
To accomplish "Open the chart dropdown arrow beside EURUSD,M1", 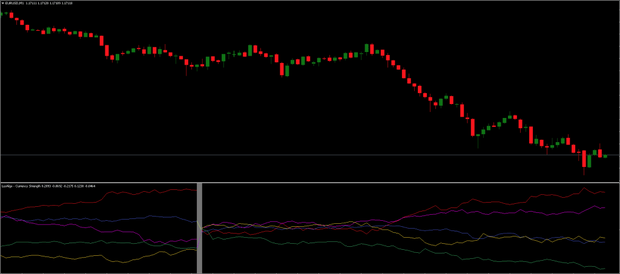I will click(2, 3).
